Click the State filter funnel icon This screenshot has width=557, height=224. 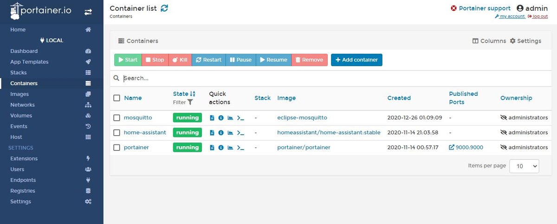pyautogui.click(x=190, y=102)
